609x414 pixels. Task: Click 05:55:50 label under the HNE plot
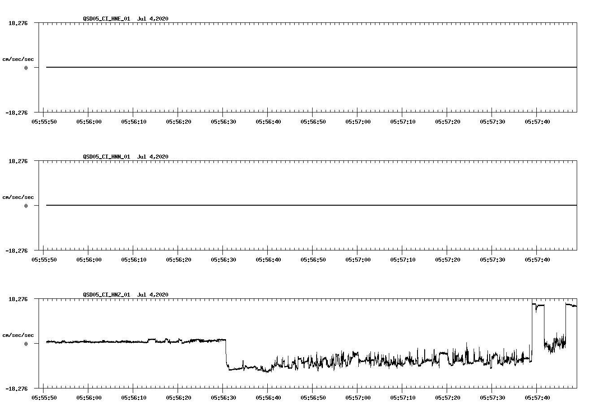44,121
